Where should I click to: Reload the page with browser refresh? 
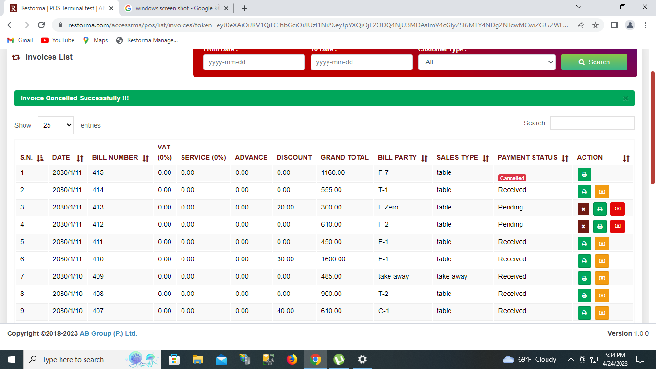pos(41,25)
